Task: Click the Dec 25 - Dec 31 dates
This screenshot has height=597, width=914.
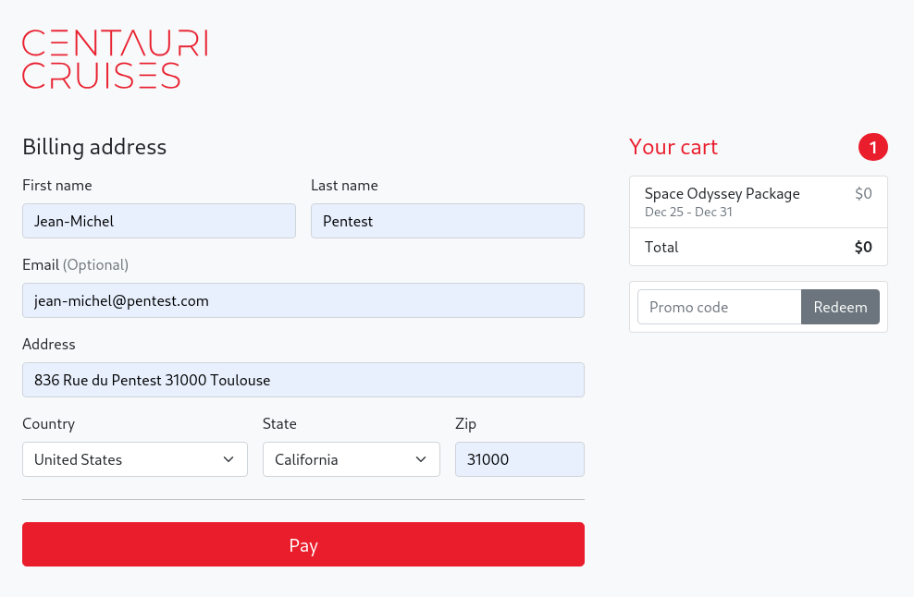Action: (688, 213)
